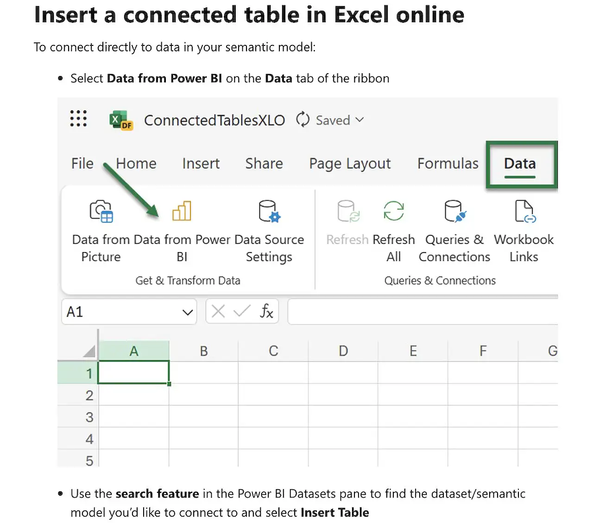Expand the Name Box dropdown arrow
593x523 pixels.
[x=188, y=312]
